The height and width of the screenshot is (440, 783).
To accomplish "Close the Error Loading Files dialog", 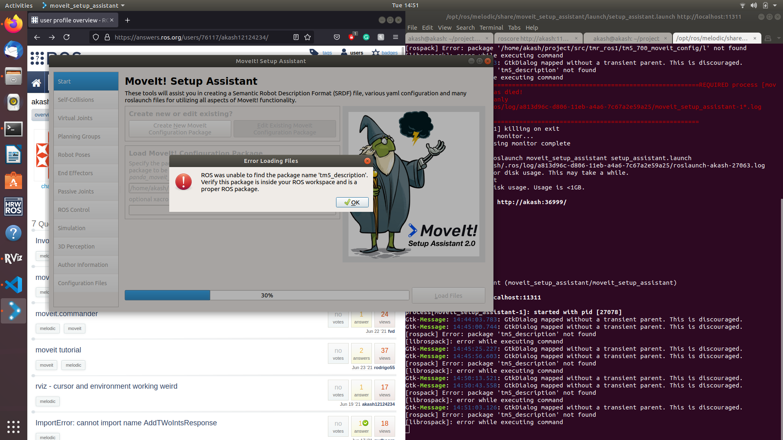I will [x=367, y=161].
